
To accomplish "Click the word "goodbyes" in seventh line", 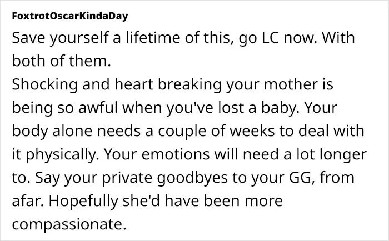I will [192, 177].
